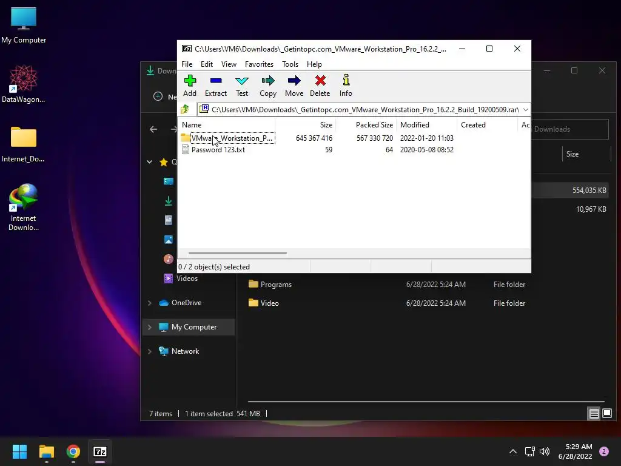Sort by the Packed Size column
Image resolution: width=621 pixels, height=466 pixels.
click(x=366, y=125)
